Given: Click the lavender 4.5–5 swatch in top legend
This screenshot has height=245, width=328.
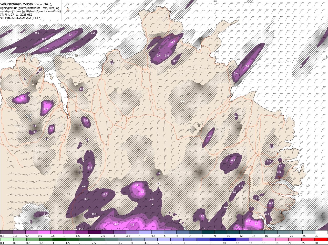Looking at the screenshot, I should point(157,232).
